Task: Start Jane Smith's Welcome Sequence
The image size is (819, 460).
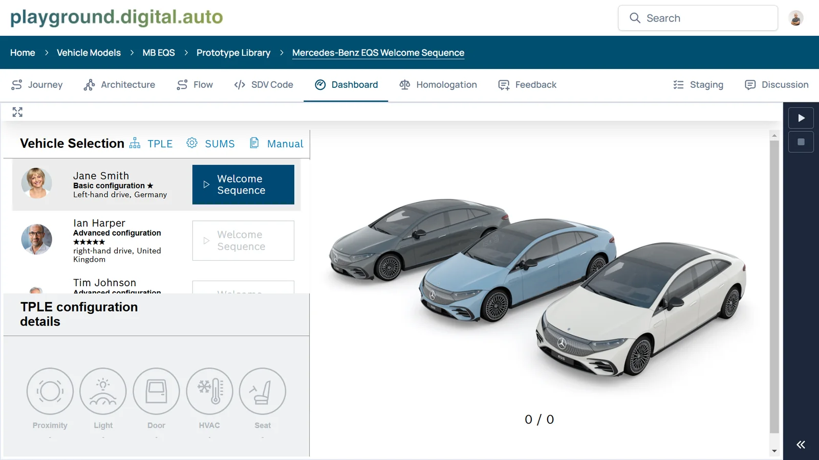Action: 243,185
